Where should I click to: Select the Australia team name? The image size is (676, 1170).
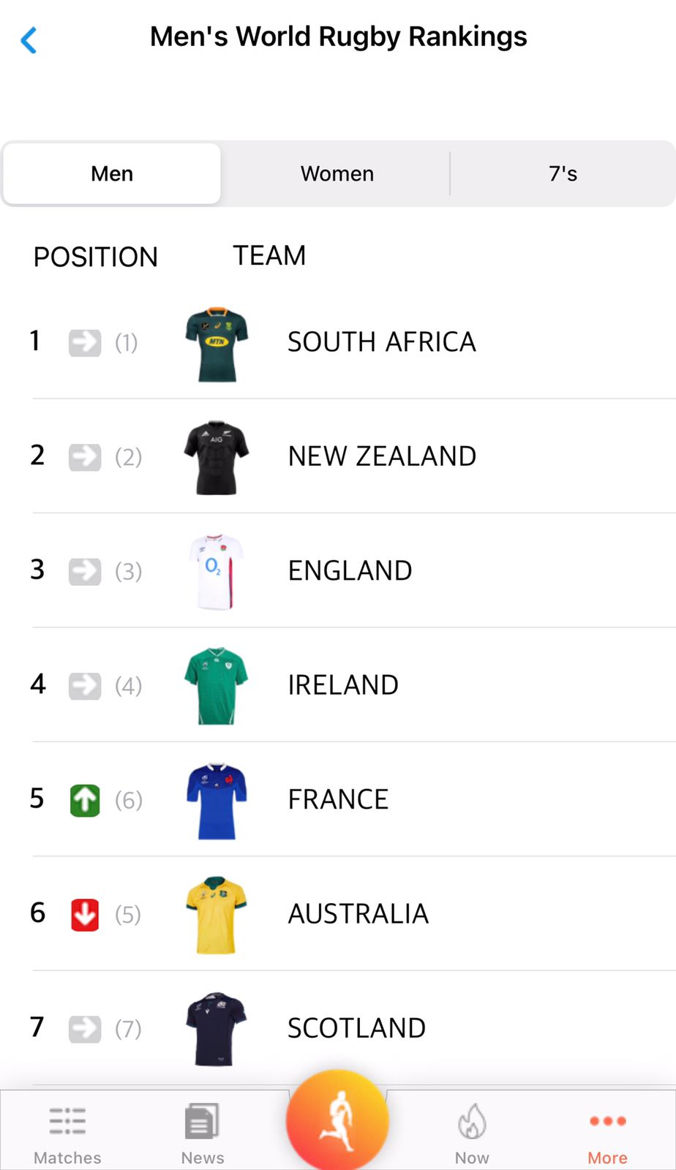click(358, 914)
